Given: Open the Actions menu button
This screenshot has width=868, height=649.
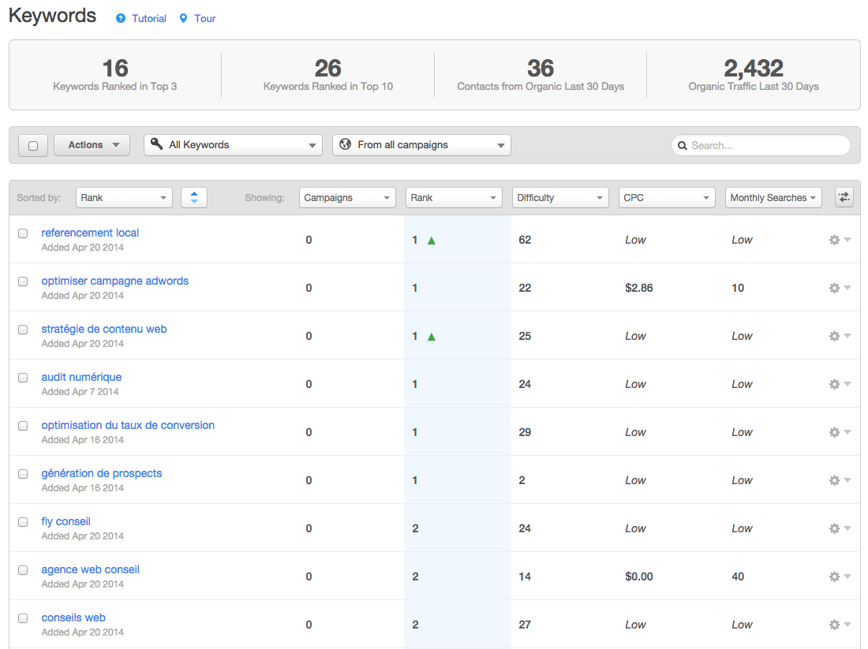Looking at the screenshot, I should 93,145.
